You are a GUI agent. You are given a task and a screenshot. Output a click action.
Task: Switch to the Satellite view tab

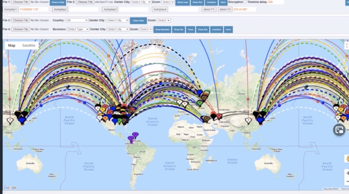click(29, 46)
